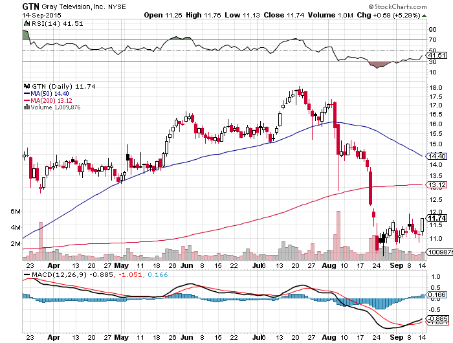Click the black MACD legend line swatch
The width and height of the screenshot is (453, 343).
point(27,275)
